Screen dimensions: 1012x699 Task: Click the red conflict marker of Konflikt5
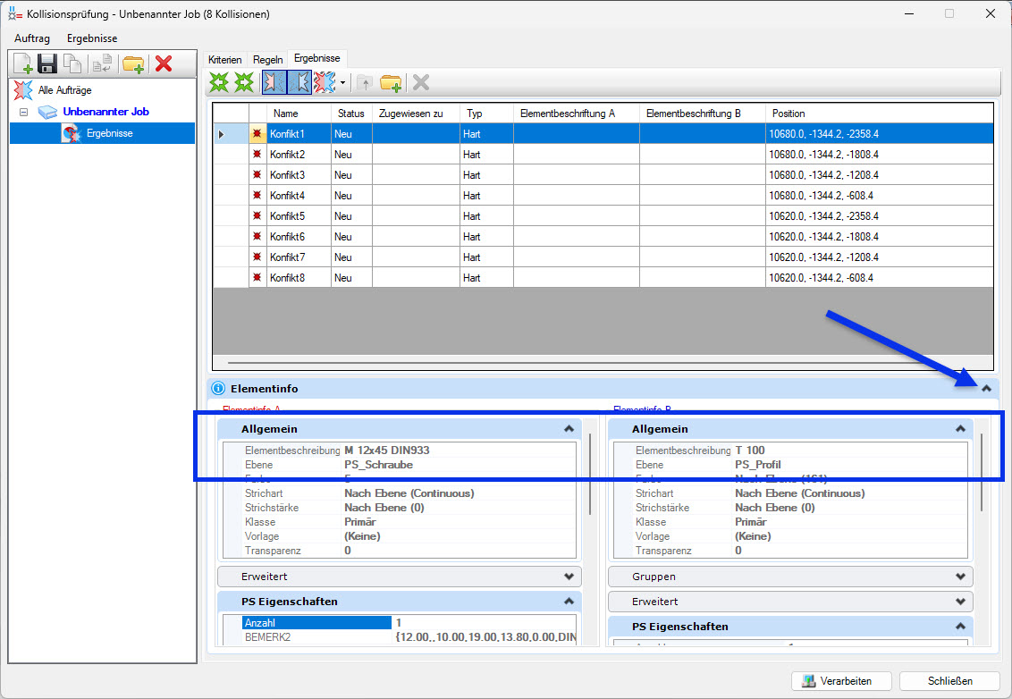pos(257,215)
